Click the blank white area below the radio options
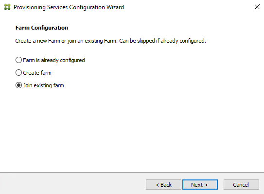The image size is (264, 194). pos(132,129)
